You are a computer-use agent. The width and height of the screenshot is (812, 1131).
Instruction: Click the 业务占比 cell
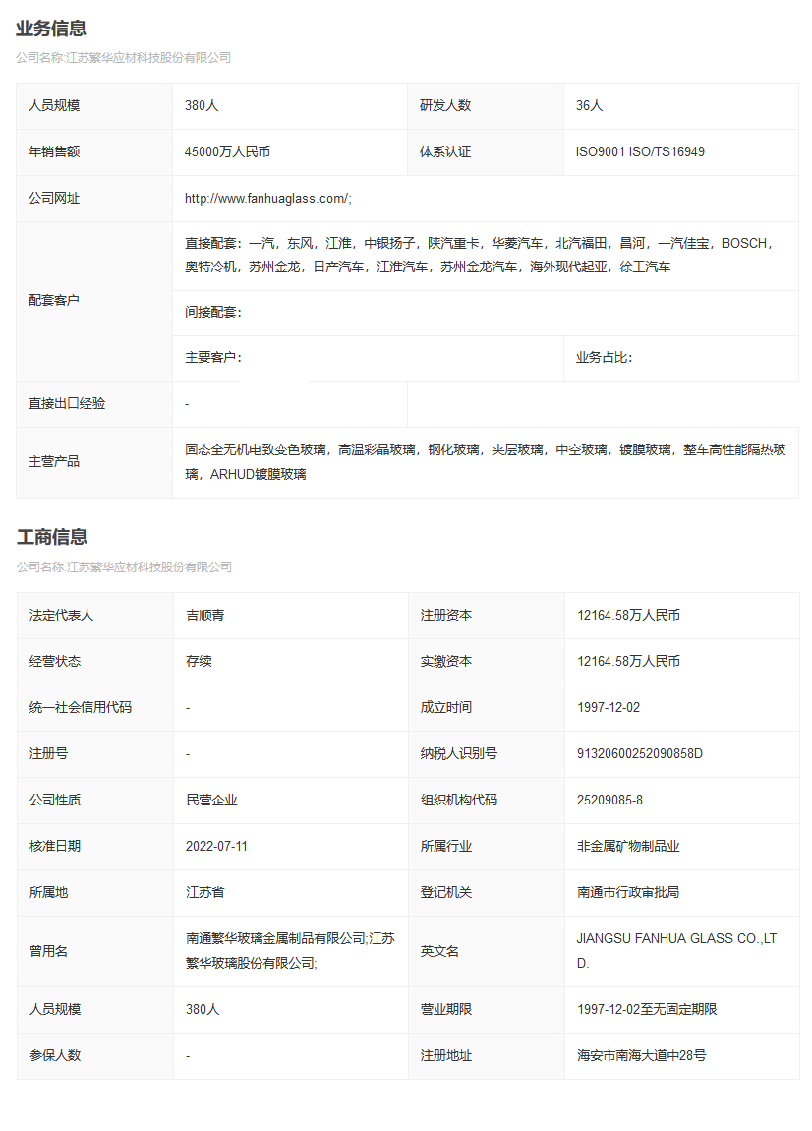pyautogui.click(x=680, y=358)
